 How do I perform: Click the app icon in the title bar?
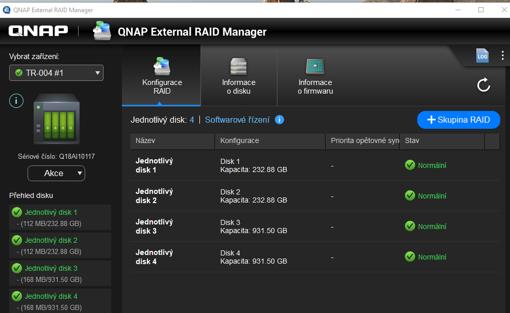[7, 10]
